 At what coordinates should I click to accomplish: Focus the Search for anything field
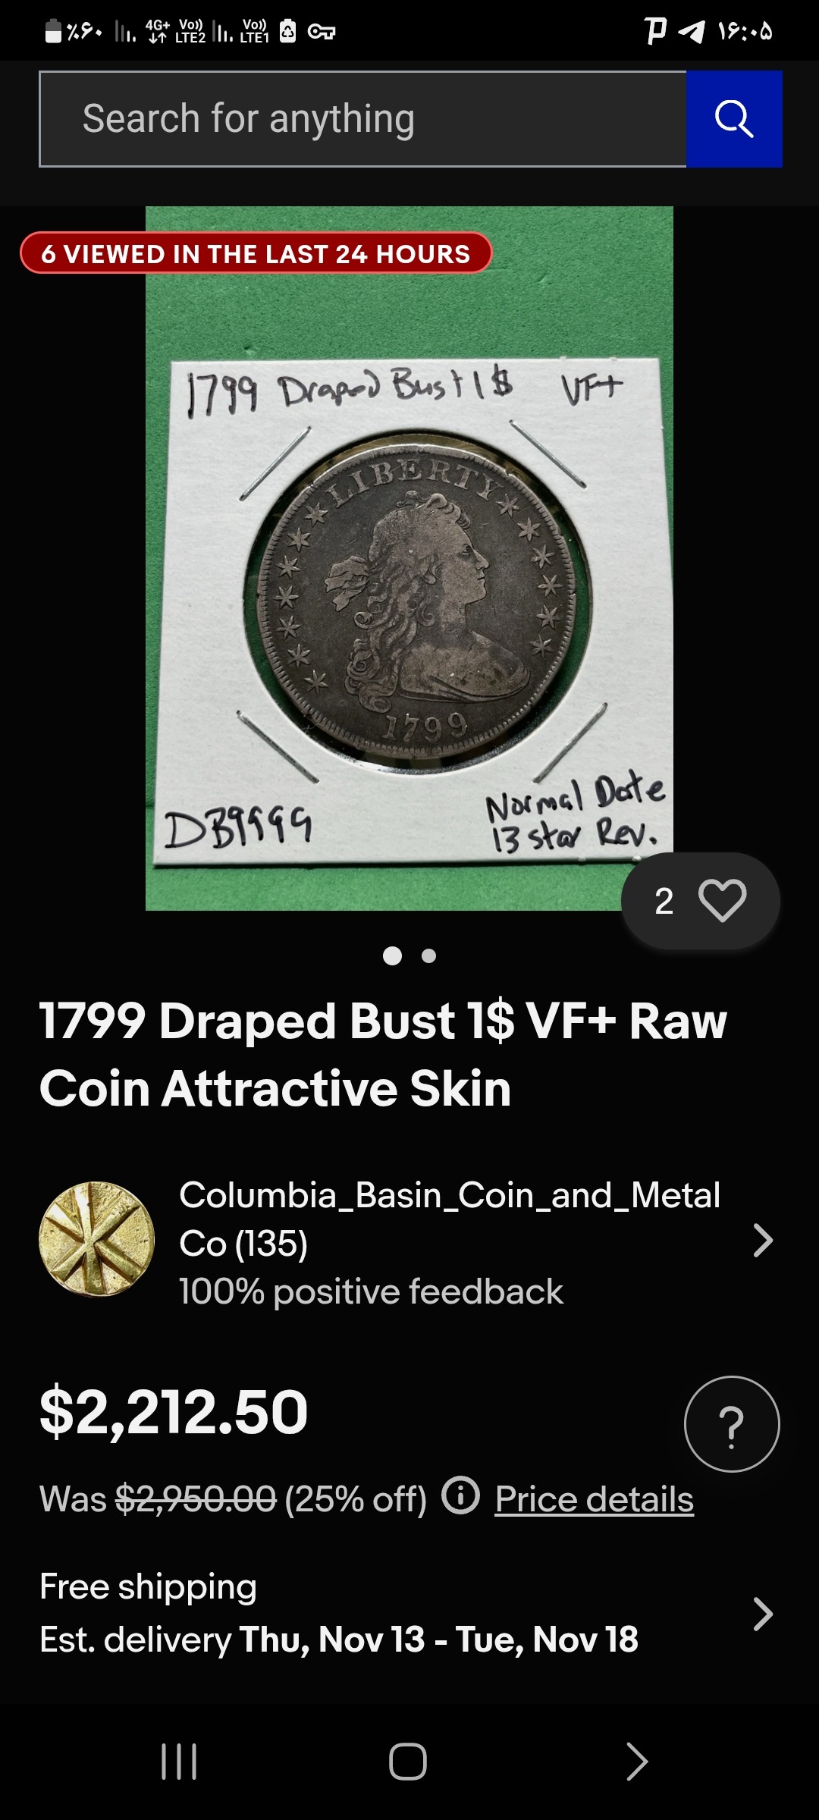(363, 119)
